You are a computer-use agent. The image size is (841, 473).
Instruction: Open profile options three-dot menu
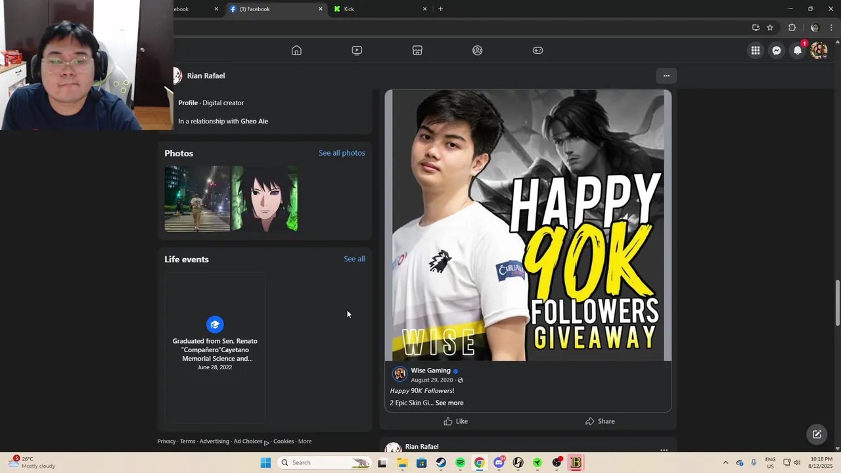tap(666, 76)
